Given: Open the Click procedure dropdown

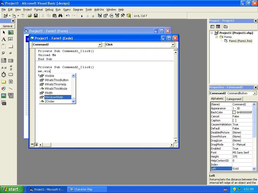Looking at the screenshot, I should click(x=173, y=45).
